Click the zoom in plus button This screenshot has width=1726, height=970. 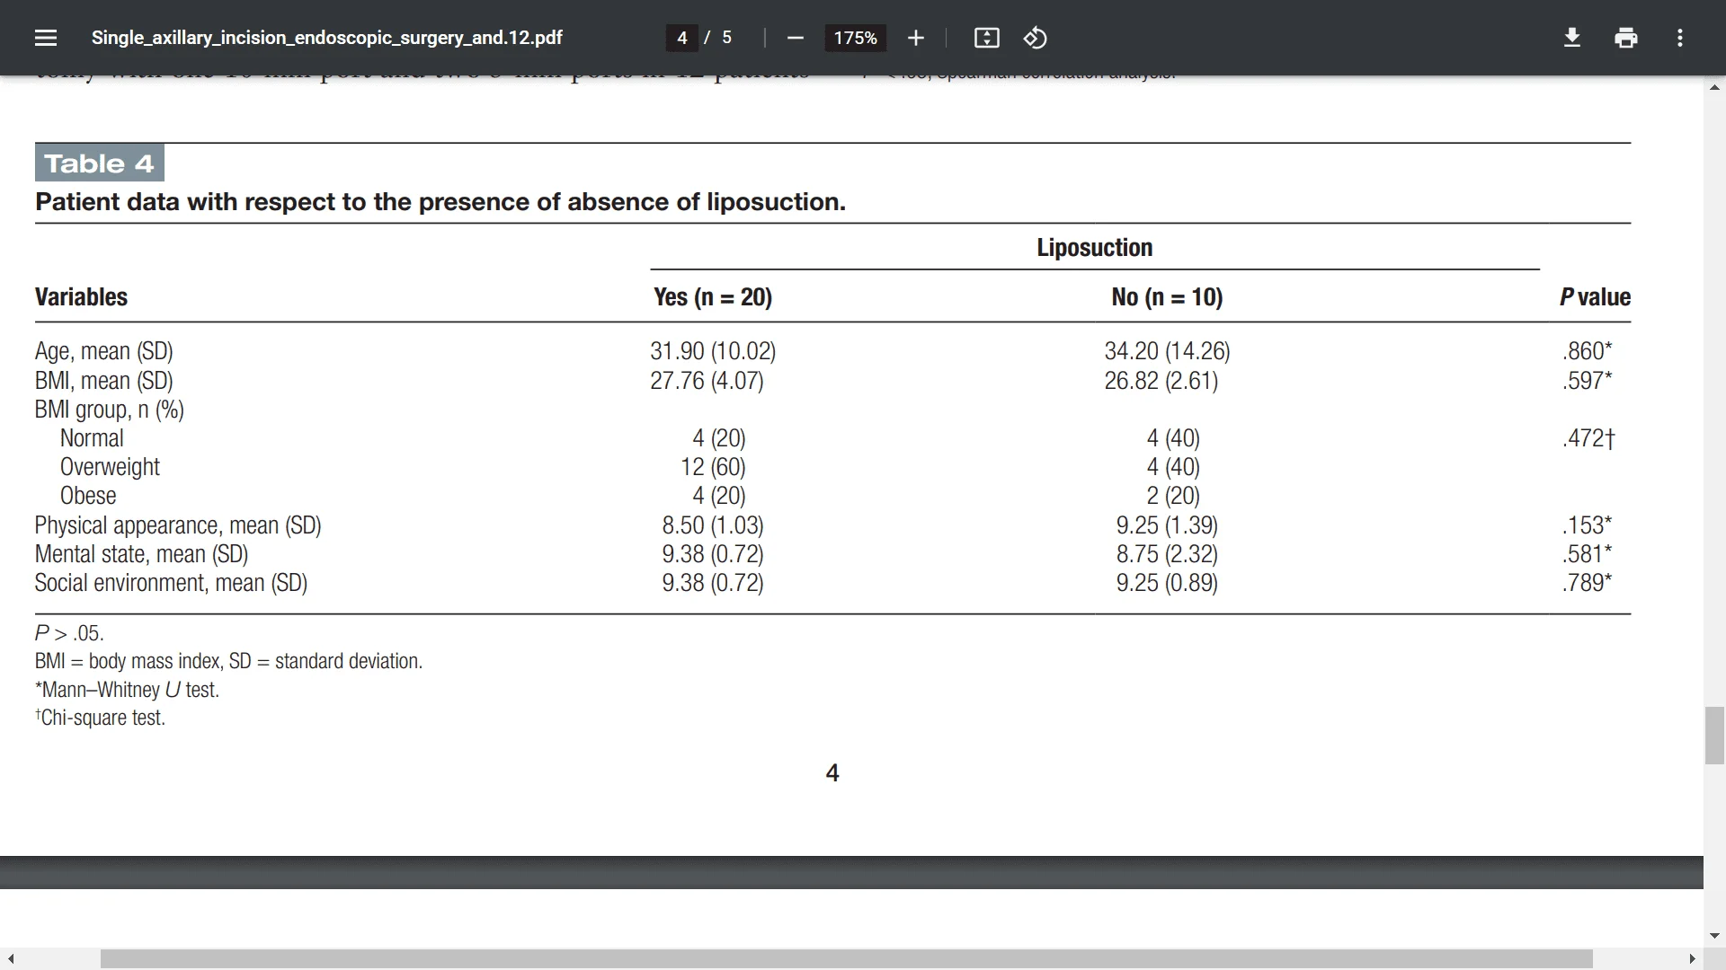coord(915,38)
